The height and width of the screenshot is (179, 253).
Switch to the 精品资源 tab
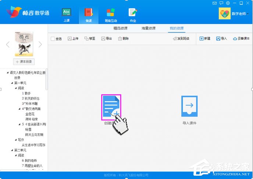120,28
